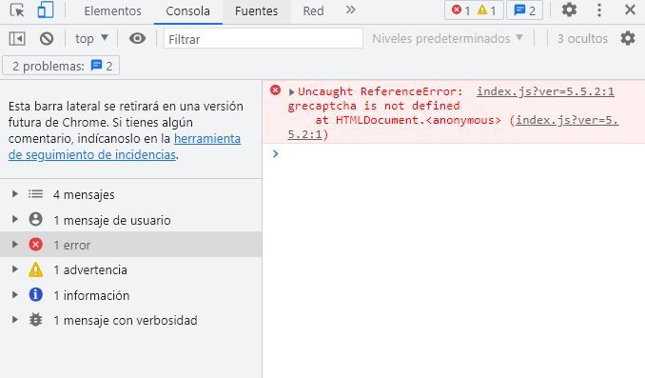This screenshot has width=645, height=378.
Task: Toggle console sidebar visibility icon
Action: point(17,39)
